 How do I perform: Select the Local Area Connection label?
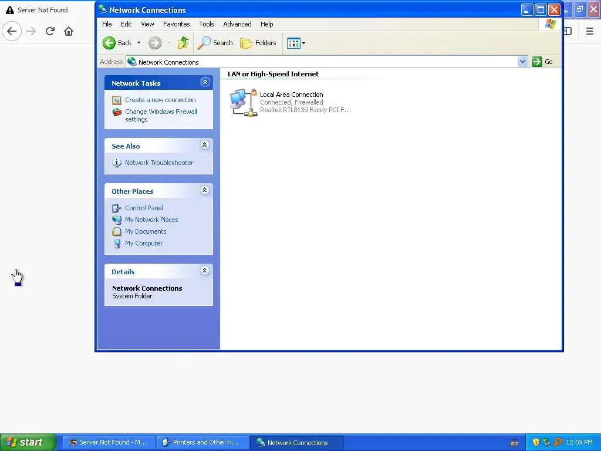291,95
